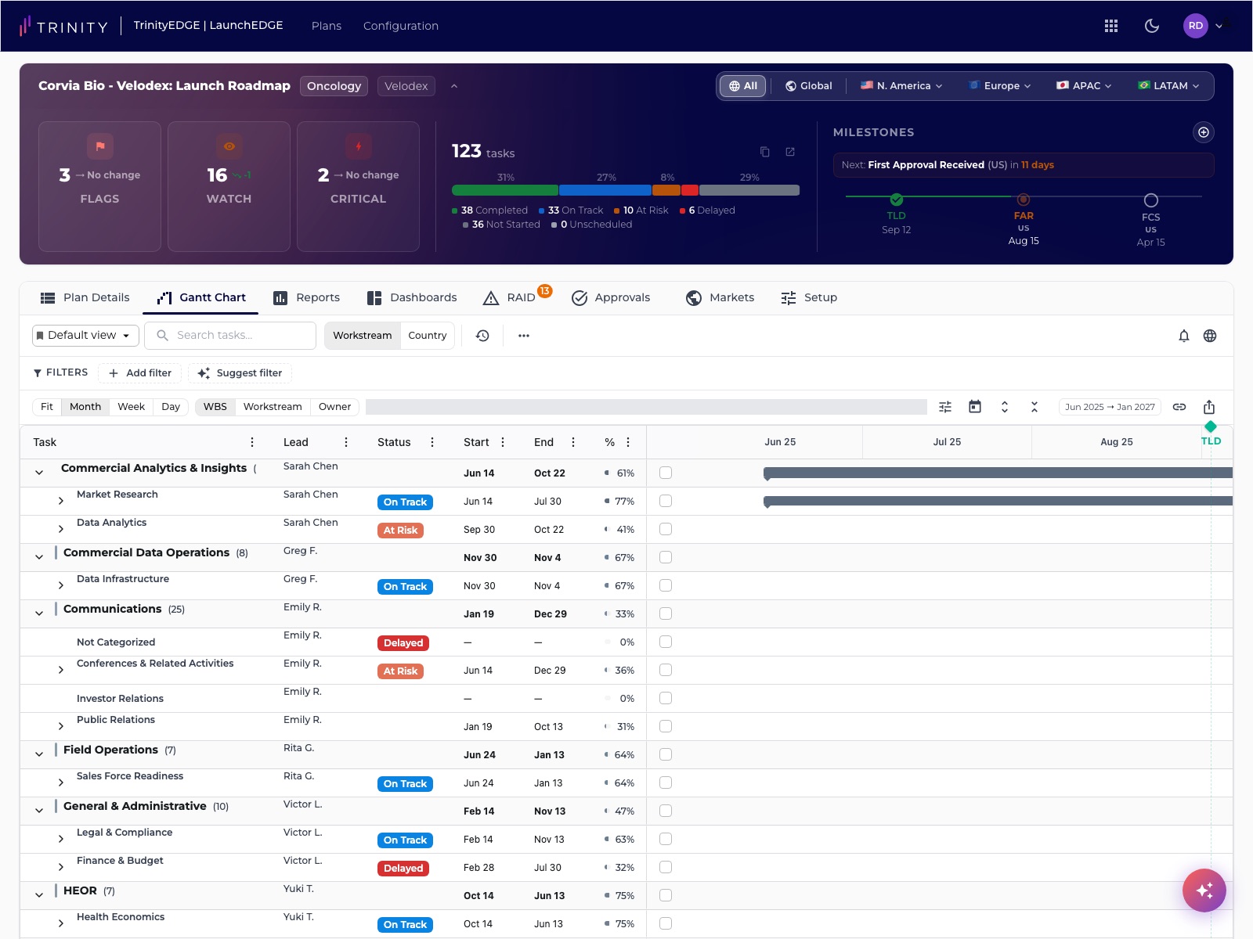Viewport: 1253px width, 939px height.
Task: Click the globe icon beside the bell
Action: point(1210,336)
